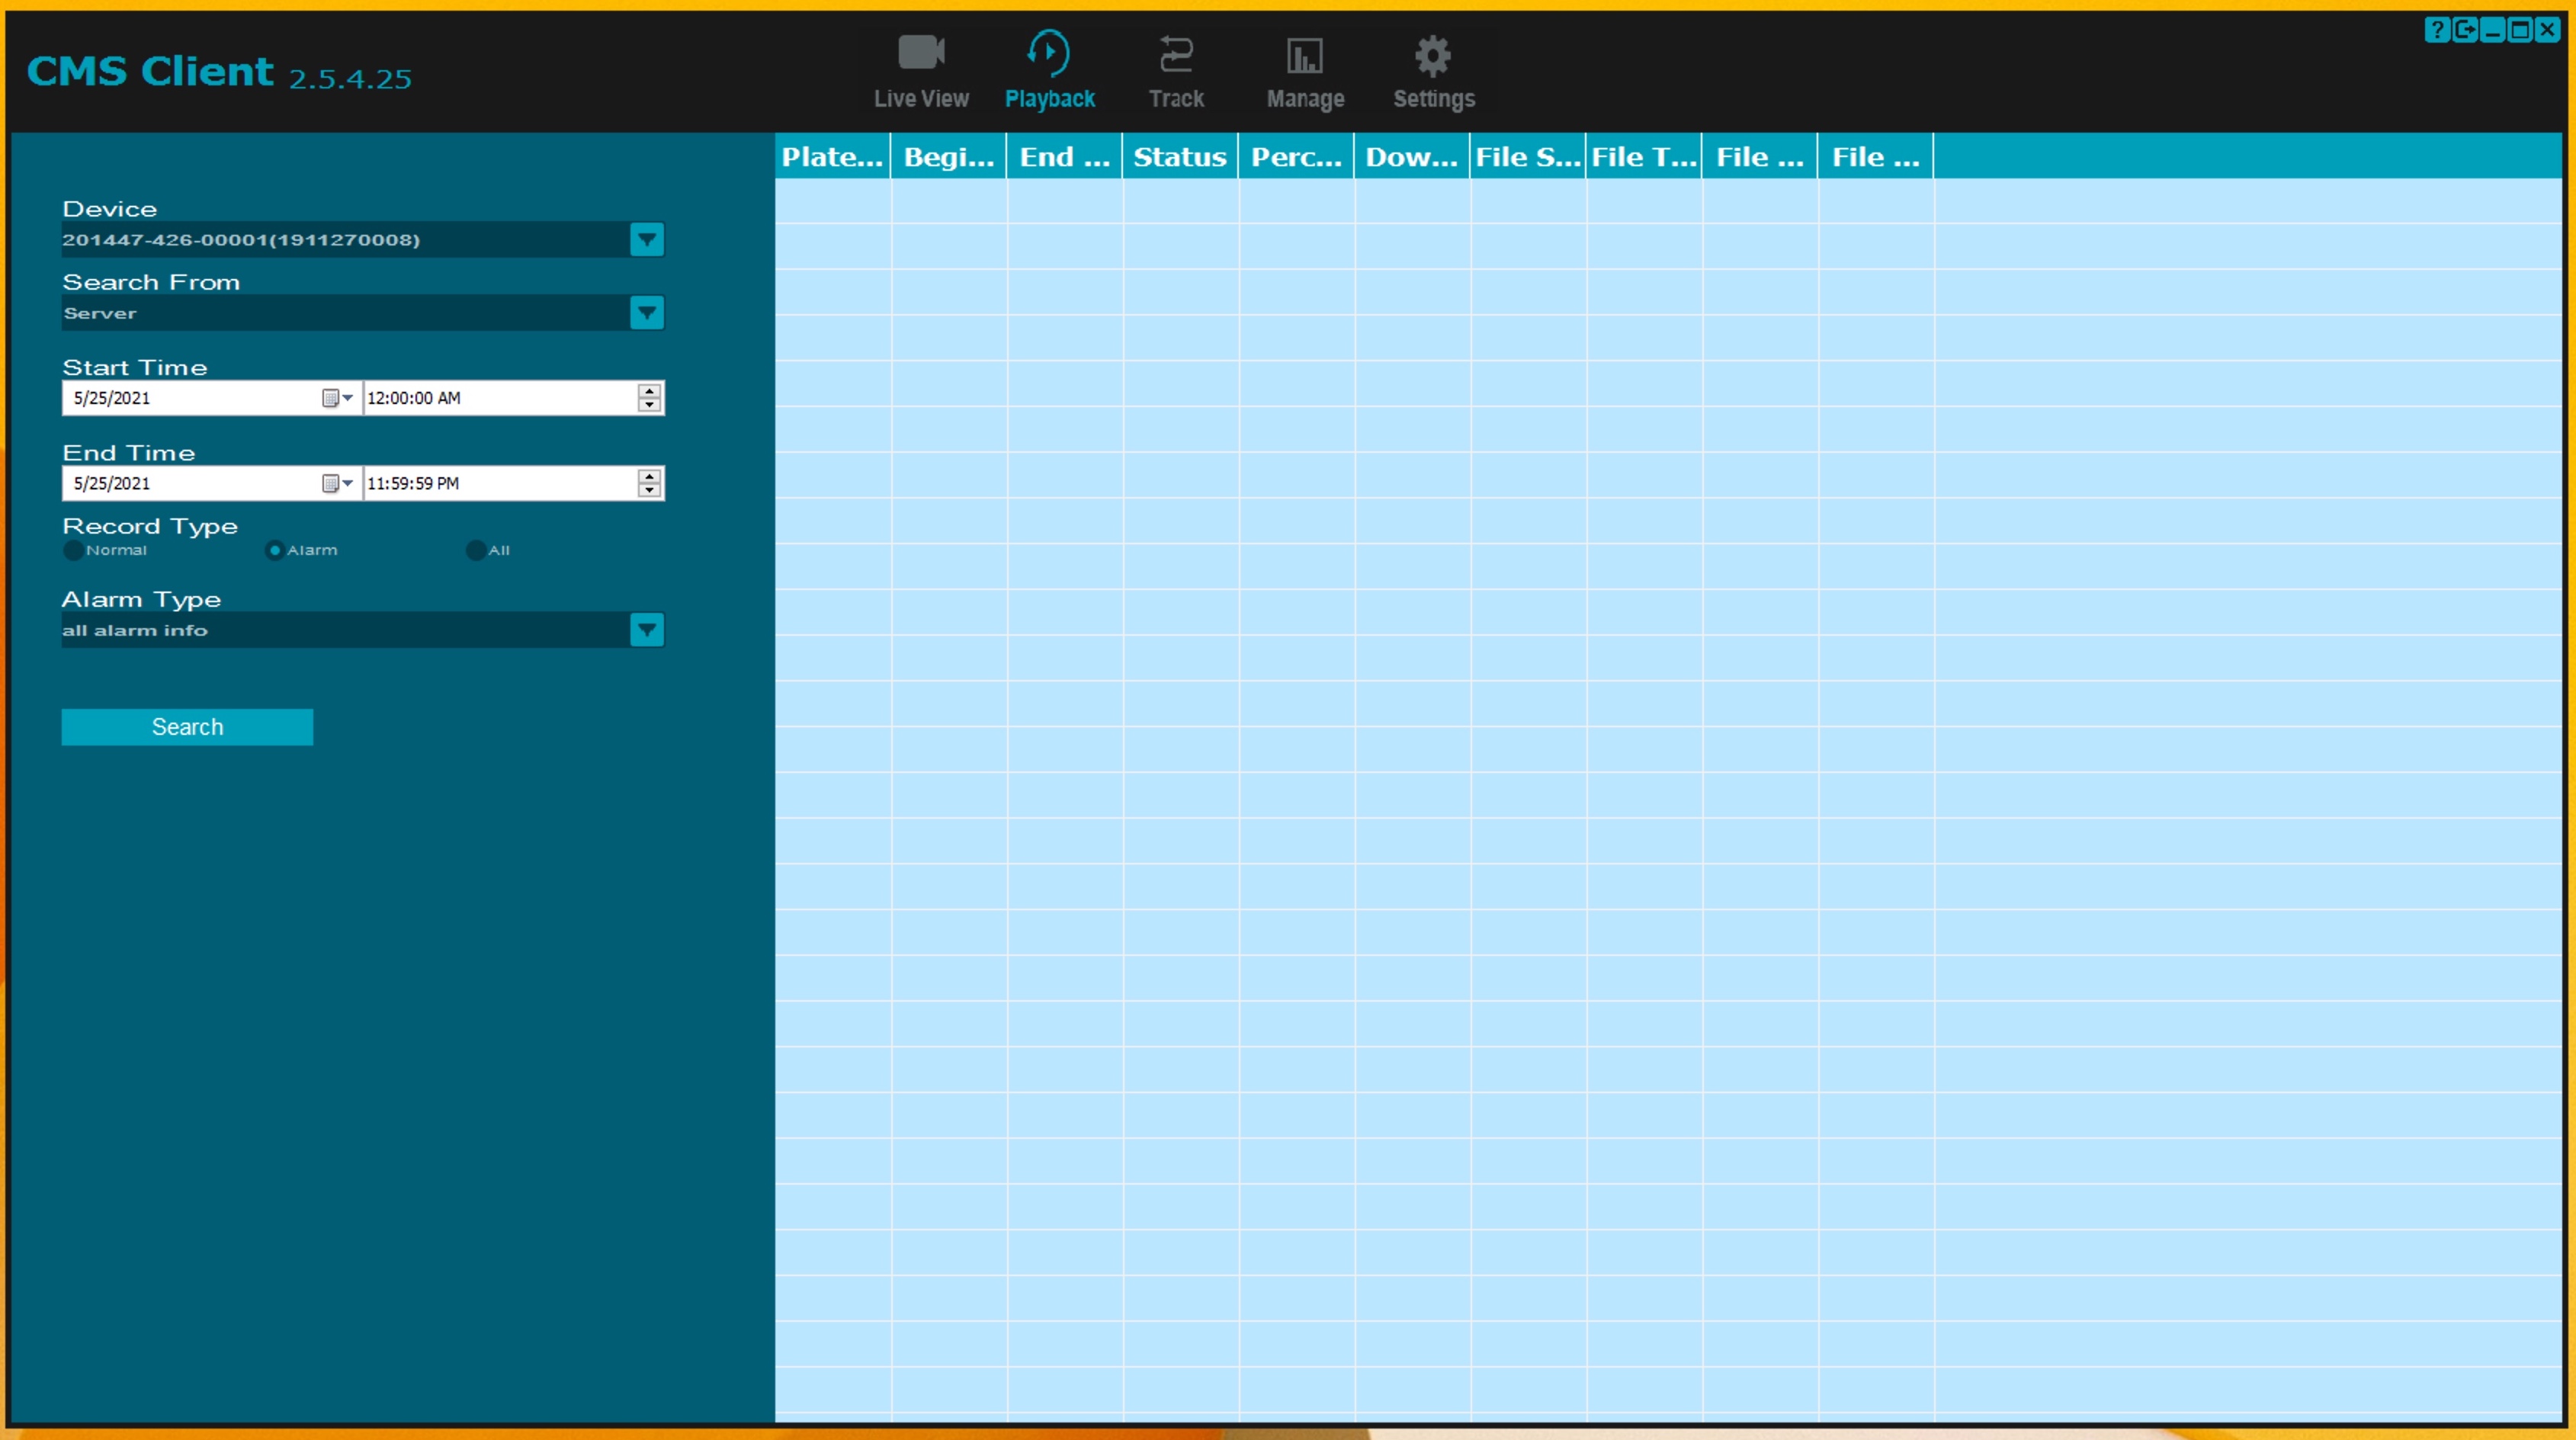Increment the Start Time spinner up arrow

[650, 391]
